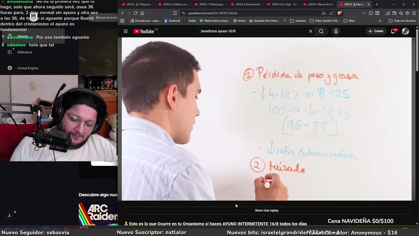The image size is (419, 236).
Task: Open Brave Shields lion icon
Action: [x=339, y=13]
